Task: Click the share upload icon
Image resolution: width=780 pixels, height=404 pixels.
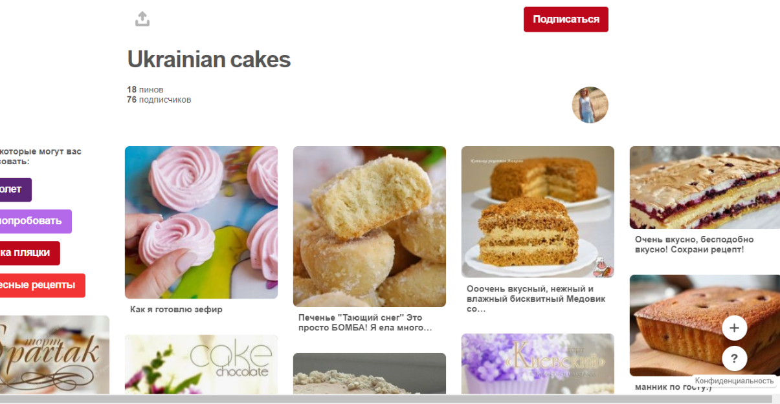Action: click(142, 19)
